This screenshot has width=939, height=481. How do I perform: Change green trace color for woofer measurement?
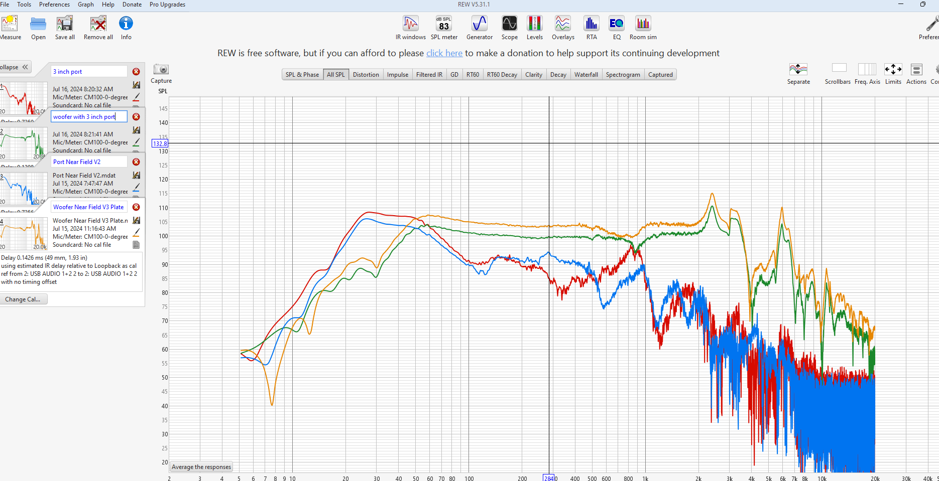(x=136, y=142)
